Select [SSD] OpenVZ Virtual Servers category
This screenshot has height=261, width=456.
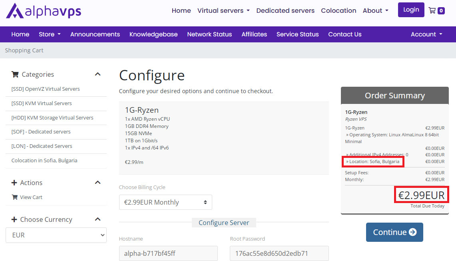[46, 89]
